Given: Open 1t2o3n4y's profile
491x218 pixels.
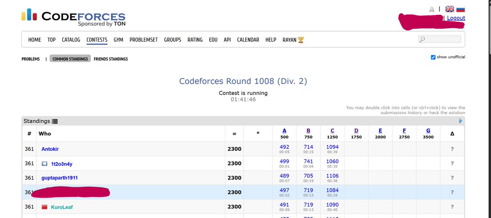Looking at the screenshot, I should 62,164.
